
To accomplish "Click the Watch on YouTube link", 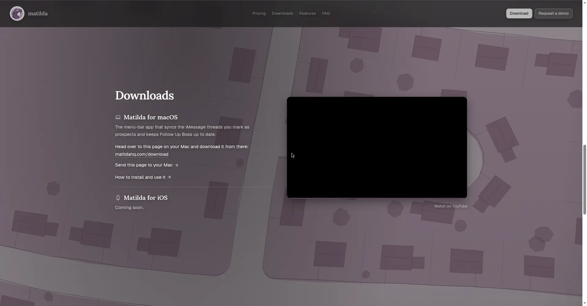I will (x=451, y=206).
